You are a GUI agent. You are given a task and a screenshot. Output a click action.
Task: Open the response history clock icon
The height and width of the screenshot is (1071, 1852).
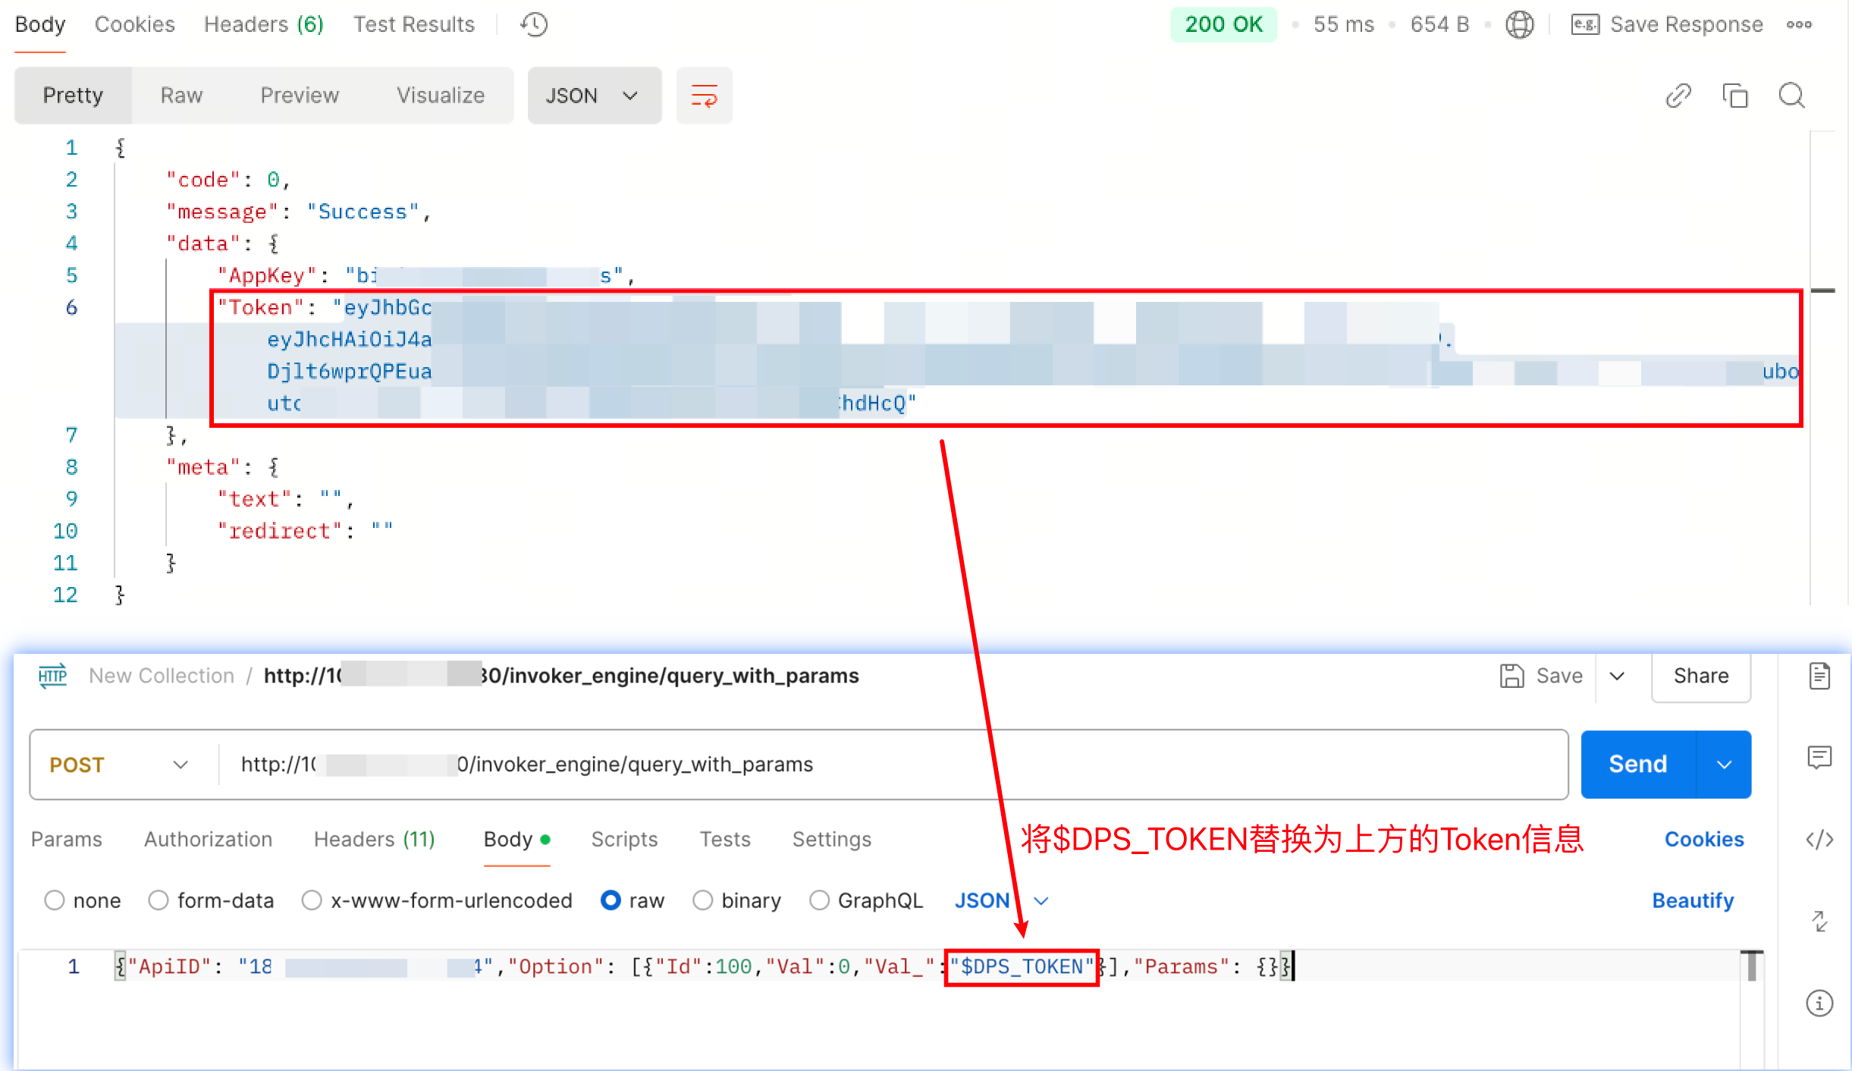[534, 25]
